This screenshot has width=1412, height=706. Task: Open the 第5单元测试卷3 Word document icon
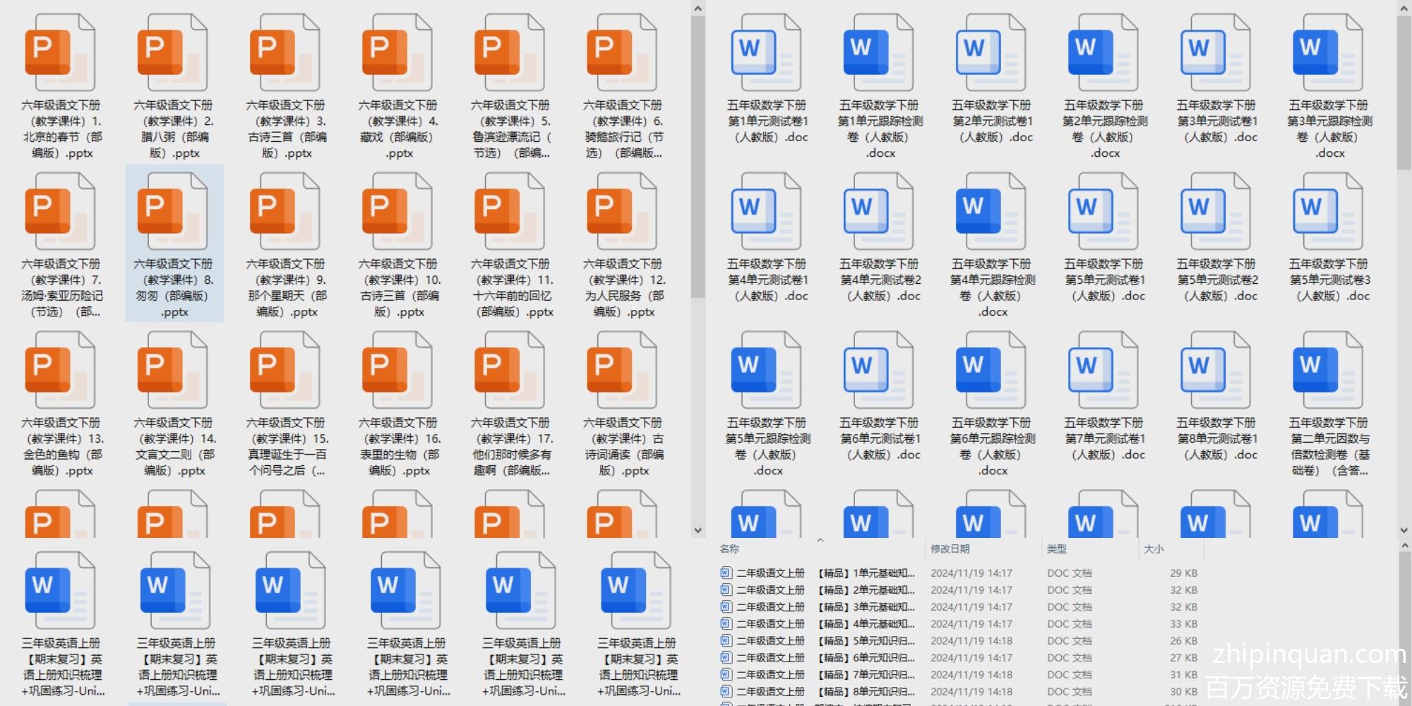(x=1328, y=212)
